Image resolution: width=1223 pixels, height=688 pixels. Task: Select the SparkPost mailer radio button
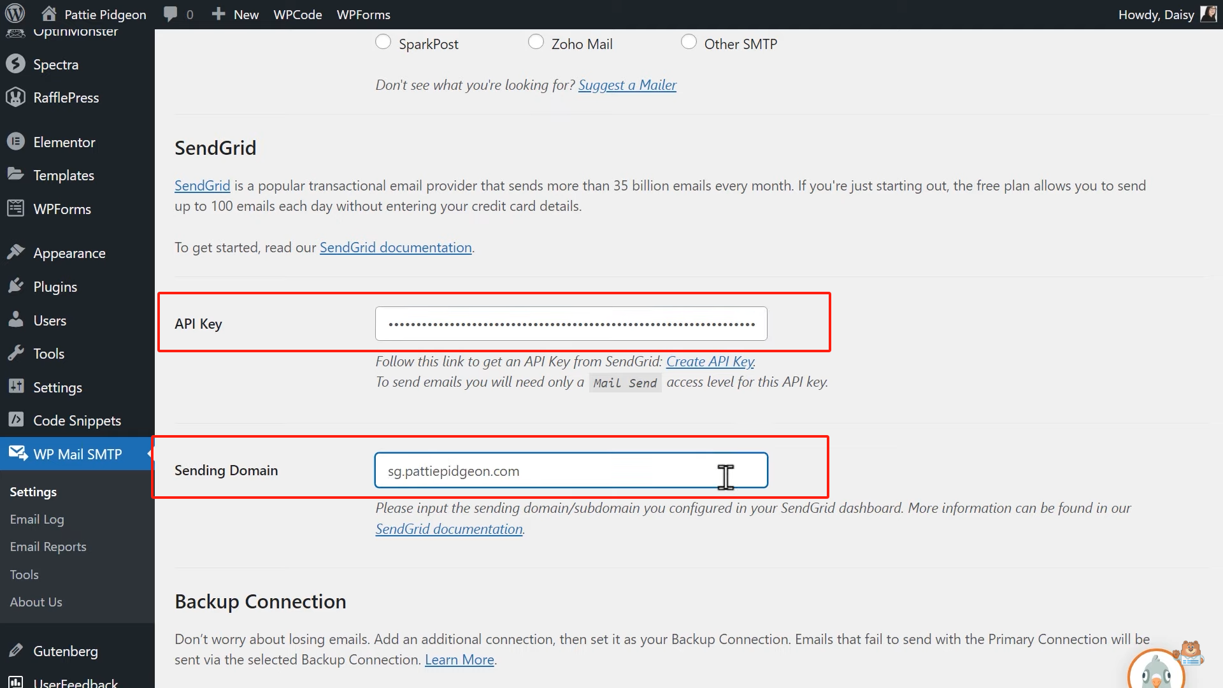click(x=383, y=41)
